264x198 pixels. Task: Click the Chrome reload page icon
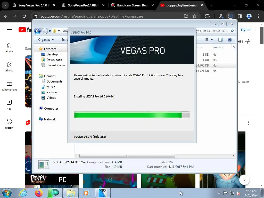tap(24, 16)
